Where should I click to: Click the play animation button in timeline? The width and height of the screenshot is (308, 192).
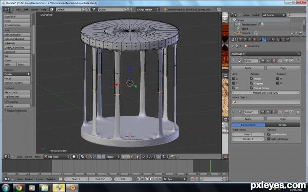click(151, 179)
